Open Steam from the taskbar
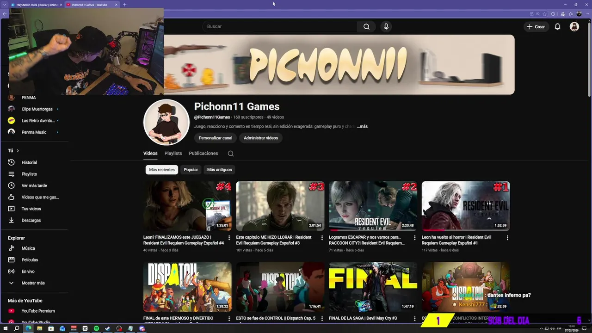 click(108, 328)
